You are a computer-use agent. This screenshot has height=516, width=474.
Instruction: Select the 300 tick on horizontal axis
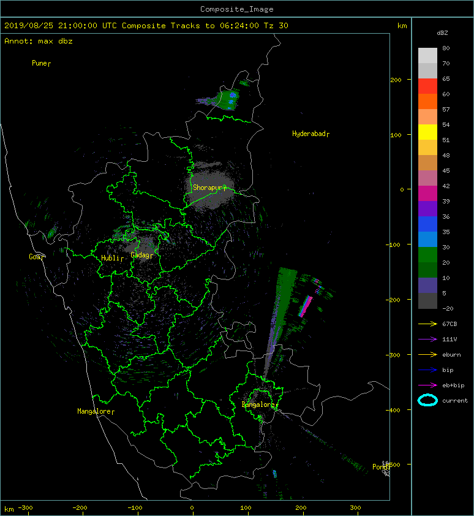click(x=355, y=508)
